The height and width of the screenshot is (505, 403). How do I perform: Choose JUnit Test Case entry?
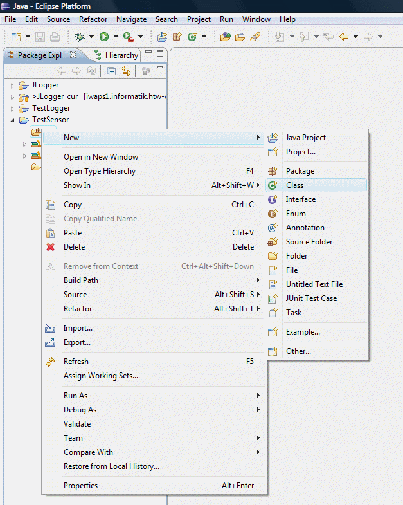316,298
